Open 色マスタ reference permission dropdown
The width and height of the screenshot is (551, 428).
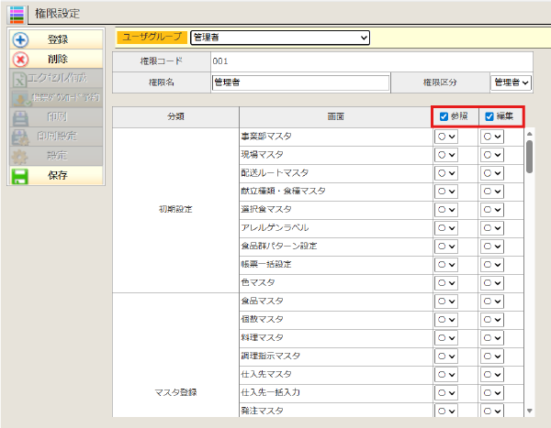[446, 283]
